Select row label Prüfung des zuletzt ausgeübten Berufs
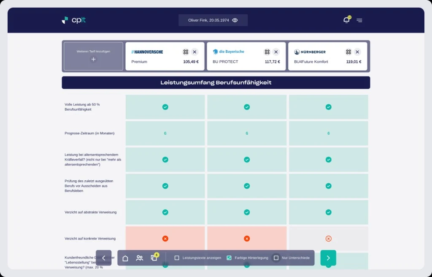 tap(89, 186)
